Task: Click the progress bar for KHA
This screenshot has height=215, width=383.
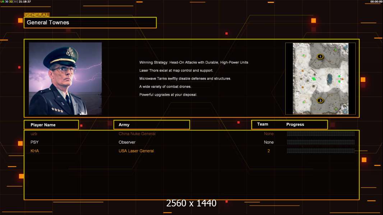Action: [321, 151]
